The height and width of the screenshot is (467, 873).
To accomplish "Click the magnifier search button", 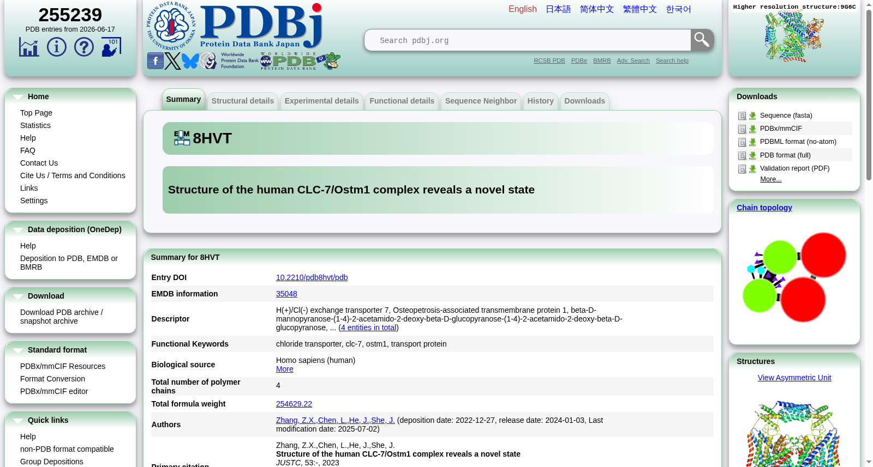I will (x=702, y=40).
